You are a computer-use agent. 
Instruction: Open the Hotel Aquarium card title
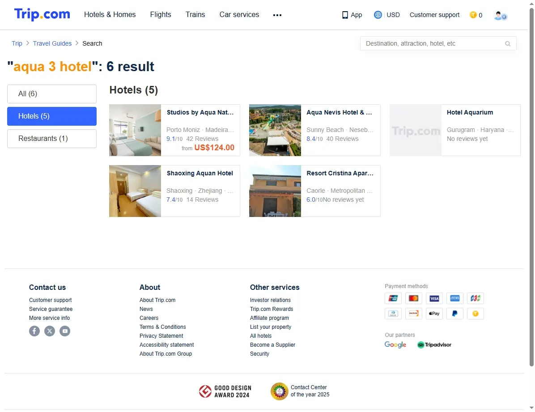coord(470,112)
